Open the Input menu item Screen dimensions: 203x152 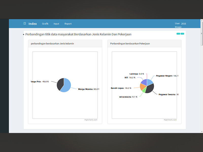coord(56,24)
